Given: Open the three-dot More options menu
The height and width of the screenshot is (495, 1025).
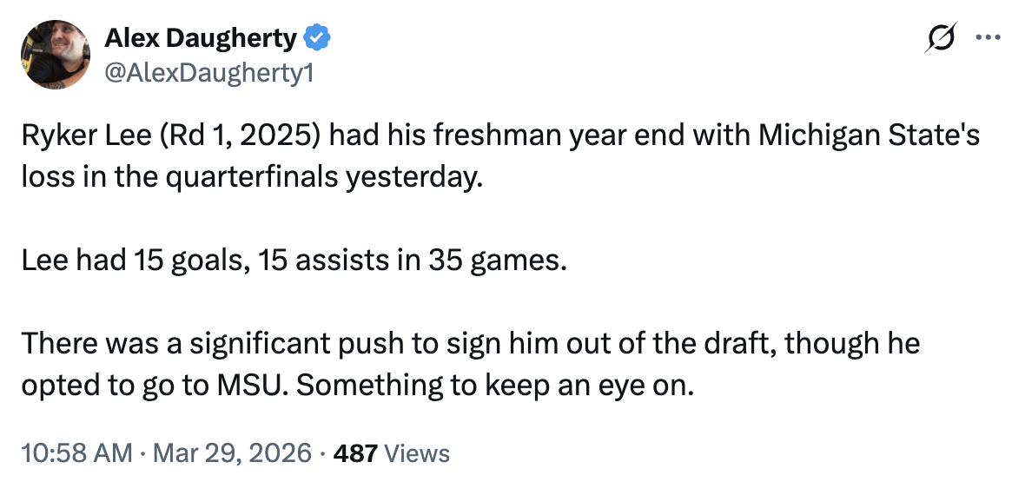Looking at the screenshot, I should pos(988,38).
